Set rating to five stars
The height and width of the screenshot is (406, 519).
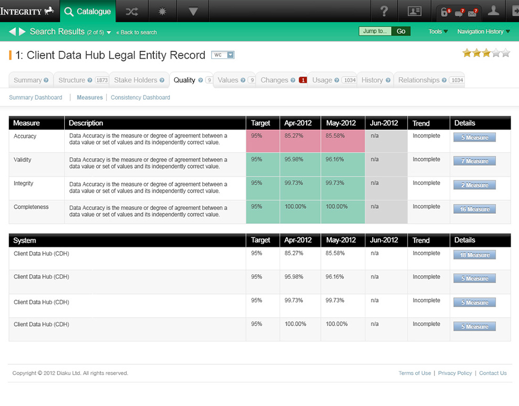pos(506,53)
